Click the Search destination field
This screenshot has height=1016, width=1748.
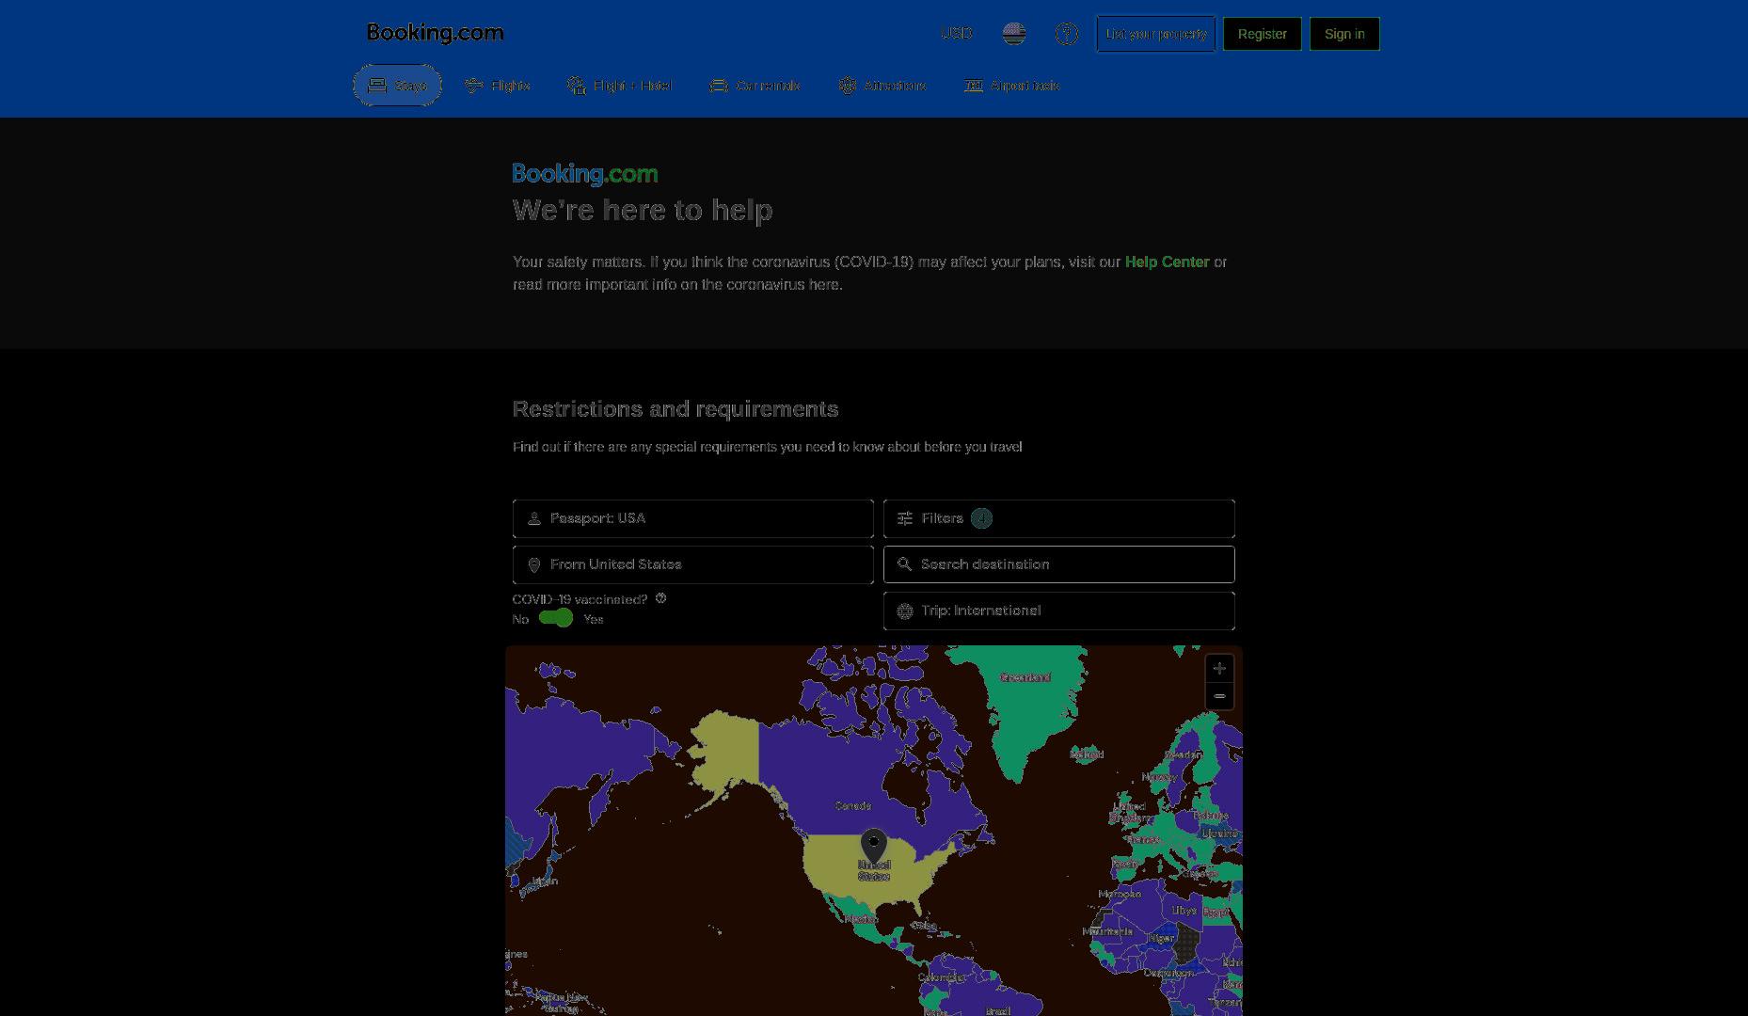tap(1059, 564)
